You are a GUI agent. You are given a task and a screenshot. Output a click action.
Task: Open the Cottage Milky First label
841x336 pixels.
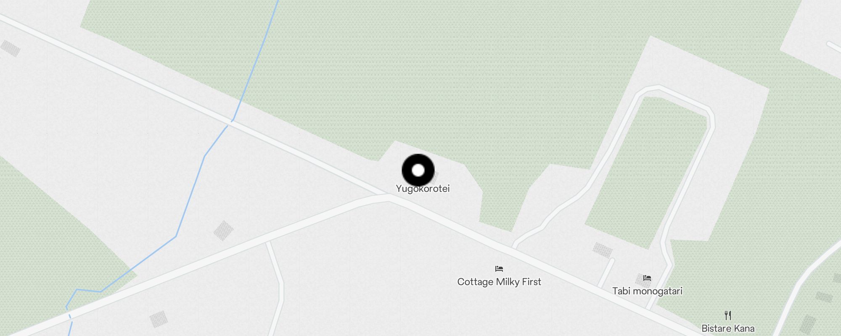pyautogui.click(x=499, y=282)
